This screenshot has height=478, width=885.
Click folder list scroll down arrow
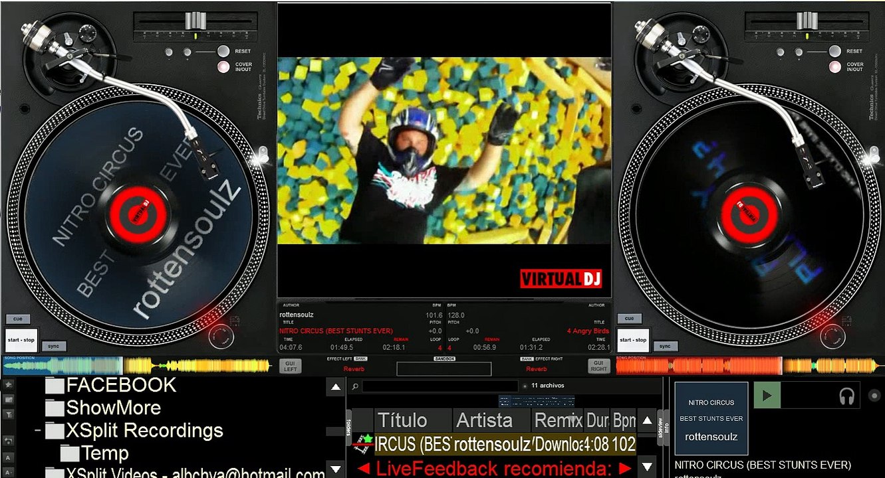pos(336,469)
